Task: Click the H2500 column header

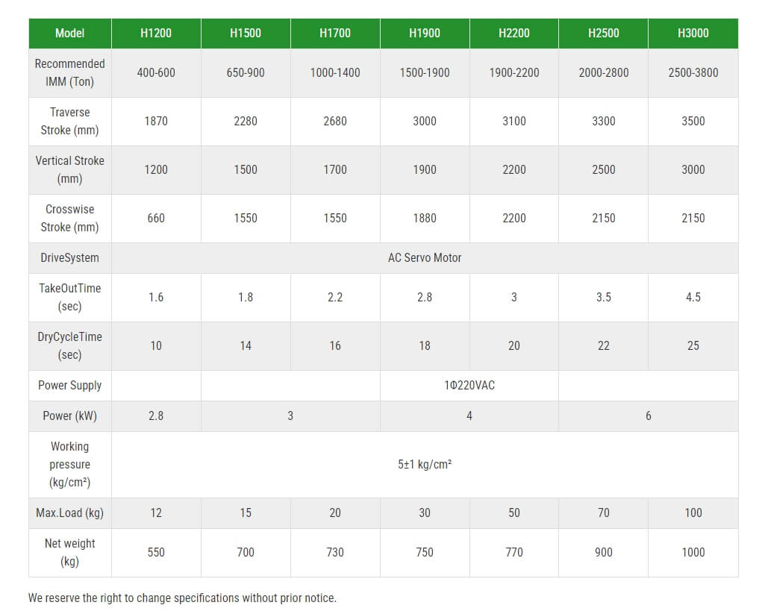Action: click(x=604, y=33)
